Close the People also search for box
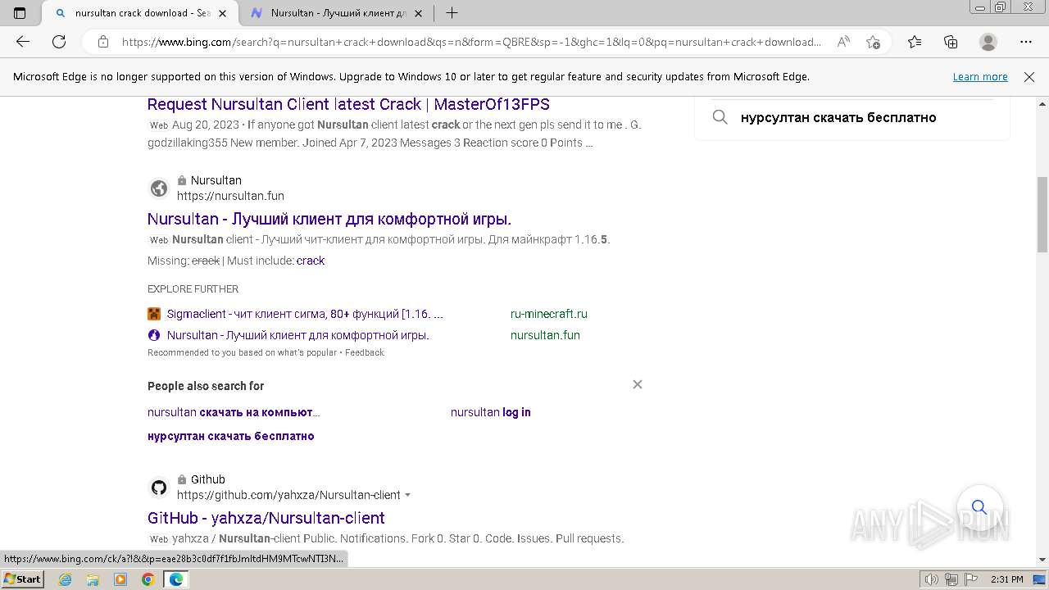The height and width of the screenshot is (590, 1049). pyautogui.click(x=638, y=384)
